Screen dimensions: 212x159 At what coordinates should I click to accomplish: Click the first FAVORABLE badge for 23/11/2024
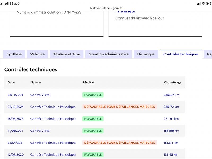(93, 95)
